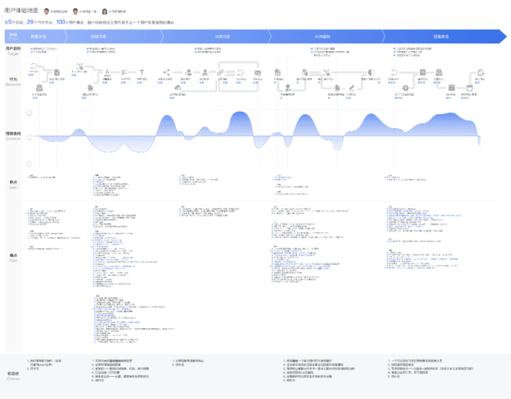Screen dimensions: 511x399
Task: Click the 痛点 Pain row label
Action: click(x=13, y=258)
